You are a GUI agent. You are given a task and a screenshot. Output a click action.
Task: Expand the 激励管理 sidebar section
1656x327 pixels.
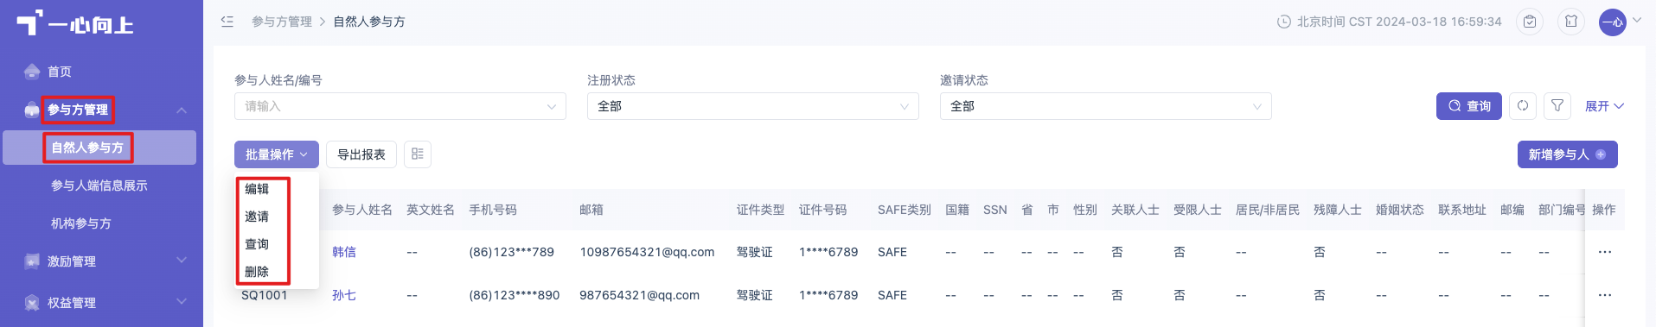[x=101, y=261]
